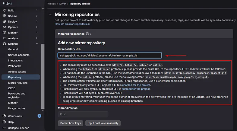This screenshot has height=131, width=237.
Task: Click the Build rocket icon
Action: click(x=5, y=10)
